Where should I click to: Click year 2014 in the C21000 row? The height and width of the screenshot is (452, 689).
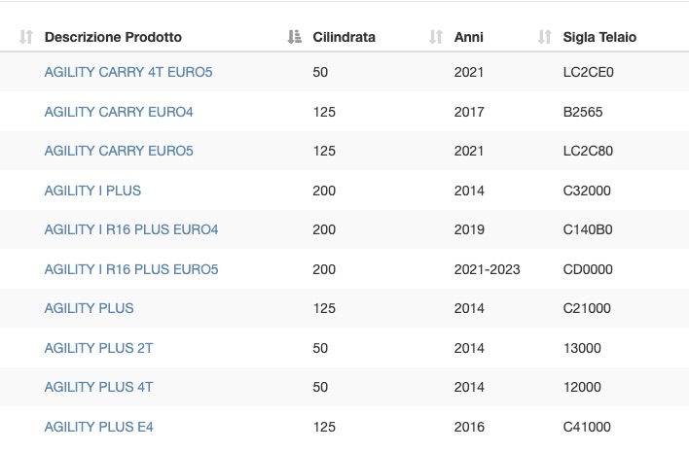tap(469, 308)
